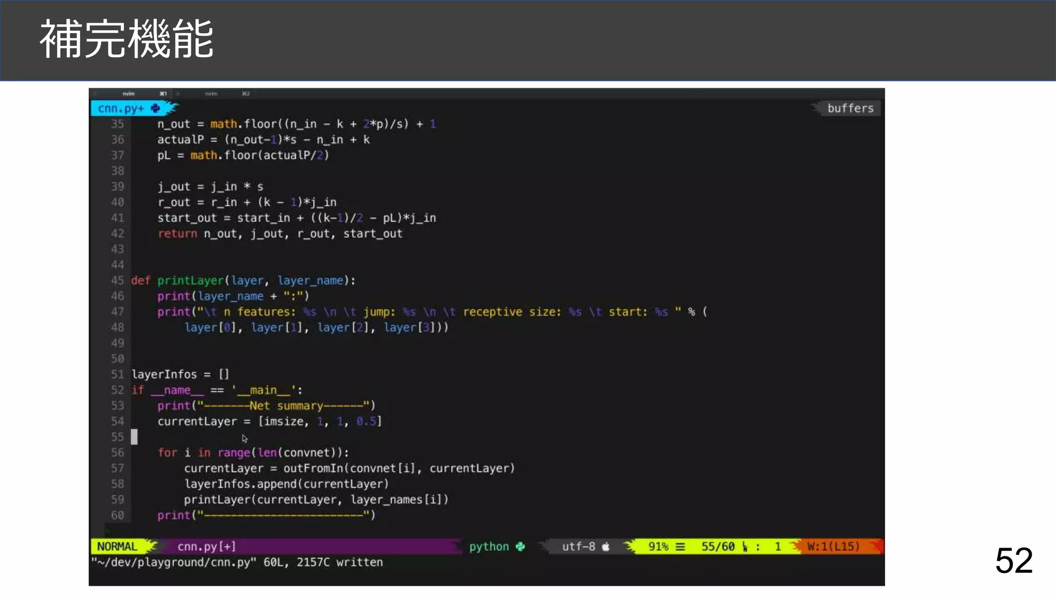The width and height of the screenshot is (1056, 594).
Task: Click the NORMAL mode indicator
Action: pyautogui.click(x=118, y=547)
